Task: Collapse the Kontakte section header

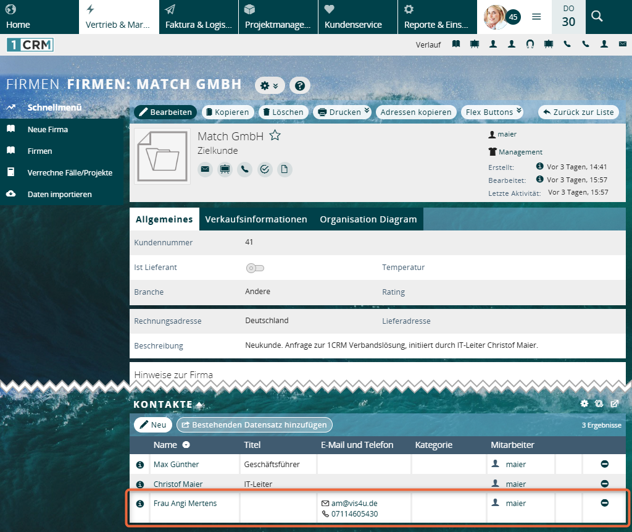Action: click(169, 405)
